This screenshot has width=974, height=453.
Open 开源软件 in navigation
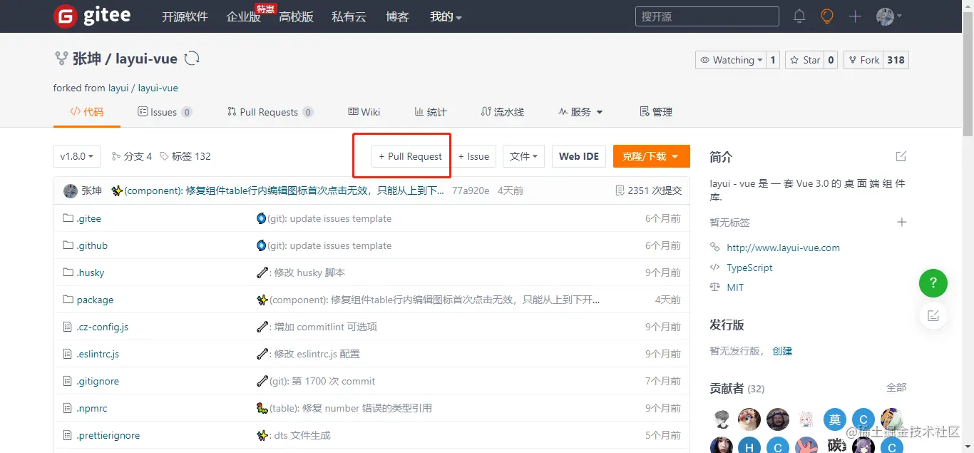(185, 16)
